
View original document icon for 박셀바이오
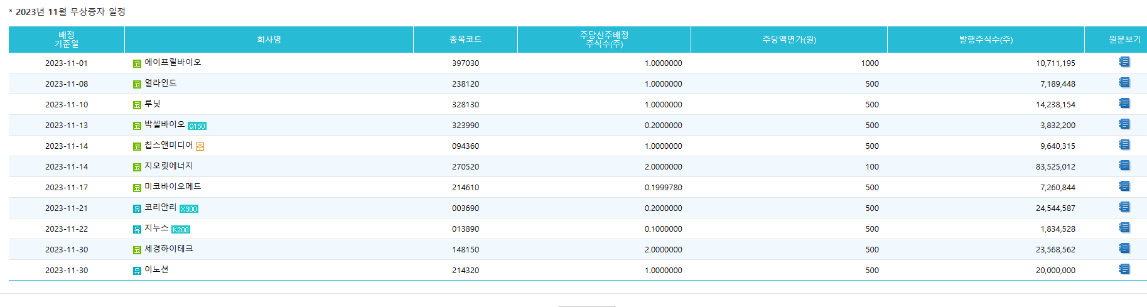1124,124
